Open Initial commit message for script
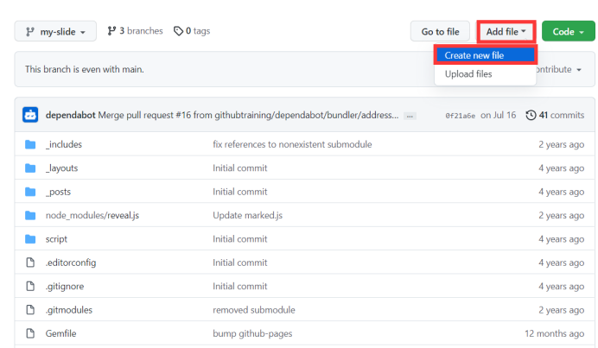Image resolution: width=598 pixels, height=348 pixels. click(240, 239)
